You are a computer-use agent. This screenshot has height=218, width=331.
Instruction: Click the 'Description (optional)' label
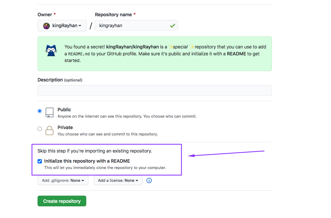(60, 80)
